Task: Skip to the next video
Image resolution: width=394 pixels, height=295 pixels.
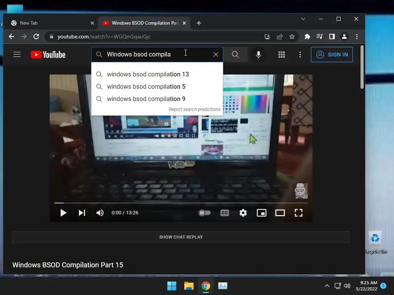Action: point(82,213)
